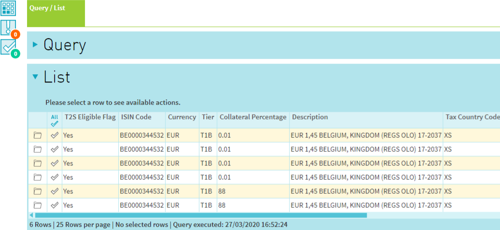Screen dimensions: 500x230
Task: Open folder icon in second table row
Action: tap(38, 149)
